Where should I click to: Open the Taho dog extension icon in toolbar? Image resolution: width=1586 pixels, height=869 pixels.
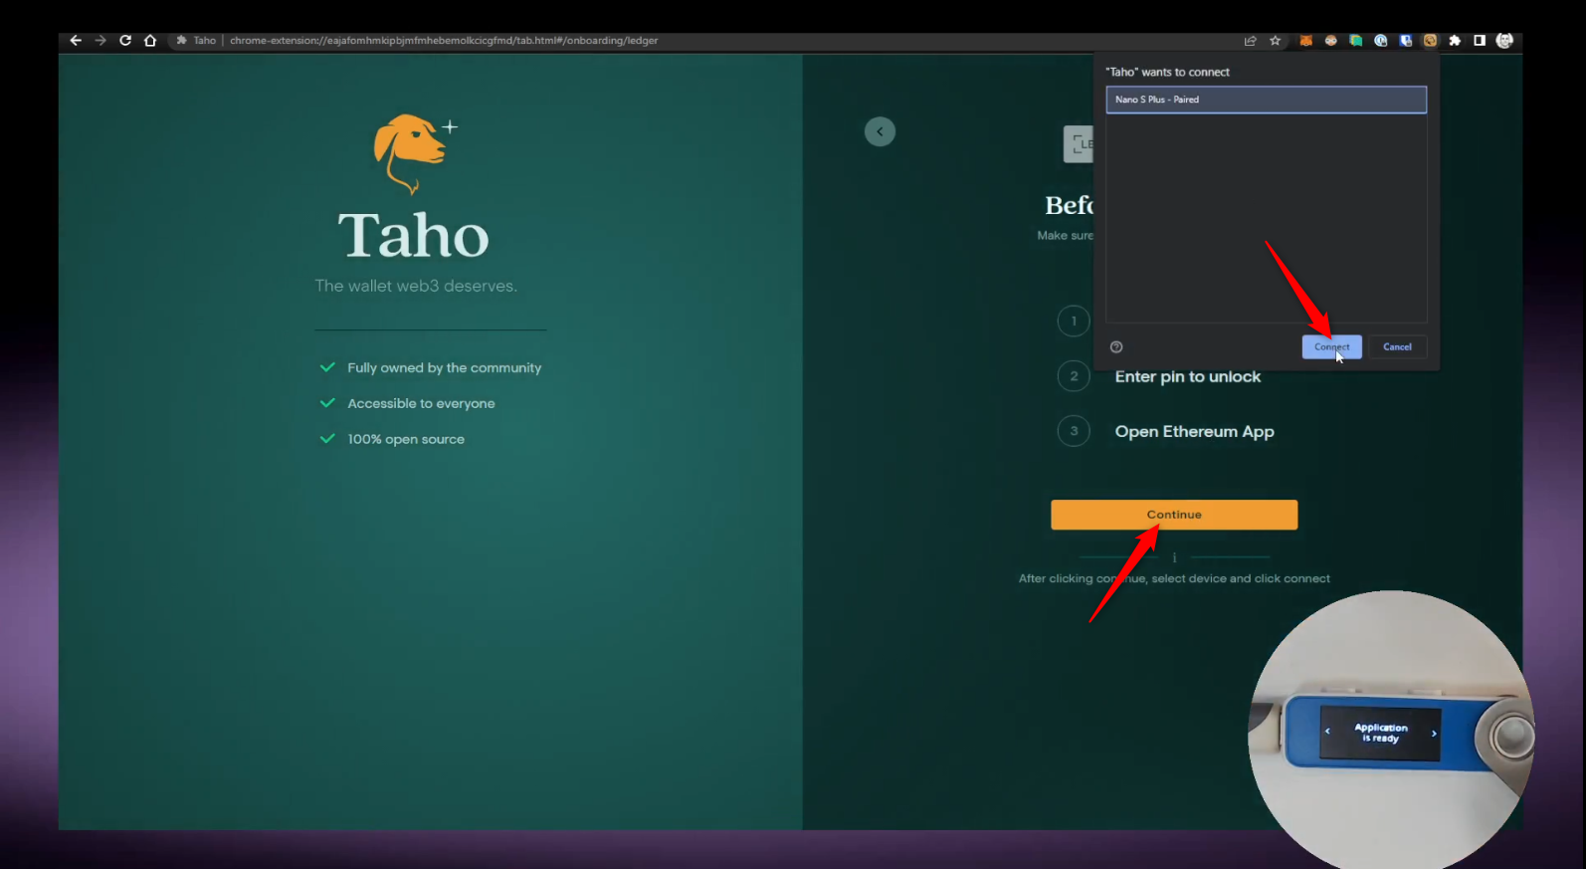tap(1430, 41)
